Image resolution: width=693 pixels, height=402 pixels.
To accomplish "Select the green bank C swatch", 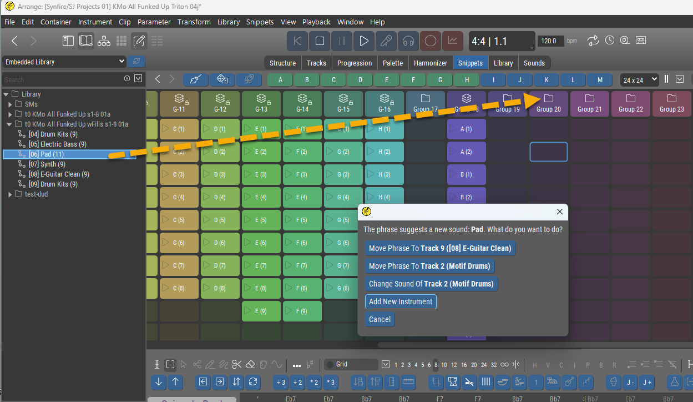I will pyautogui.click(x=333, y=80).
